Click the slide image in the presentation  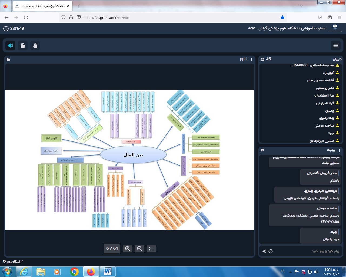(x=130, y=160)
